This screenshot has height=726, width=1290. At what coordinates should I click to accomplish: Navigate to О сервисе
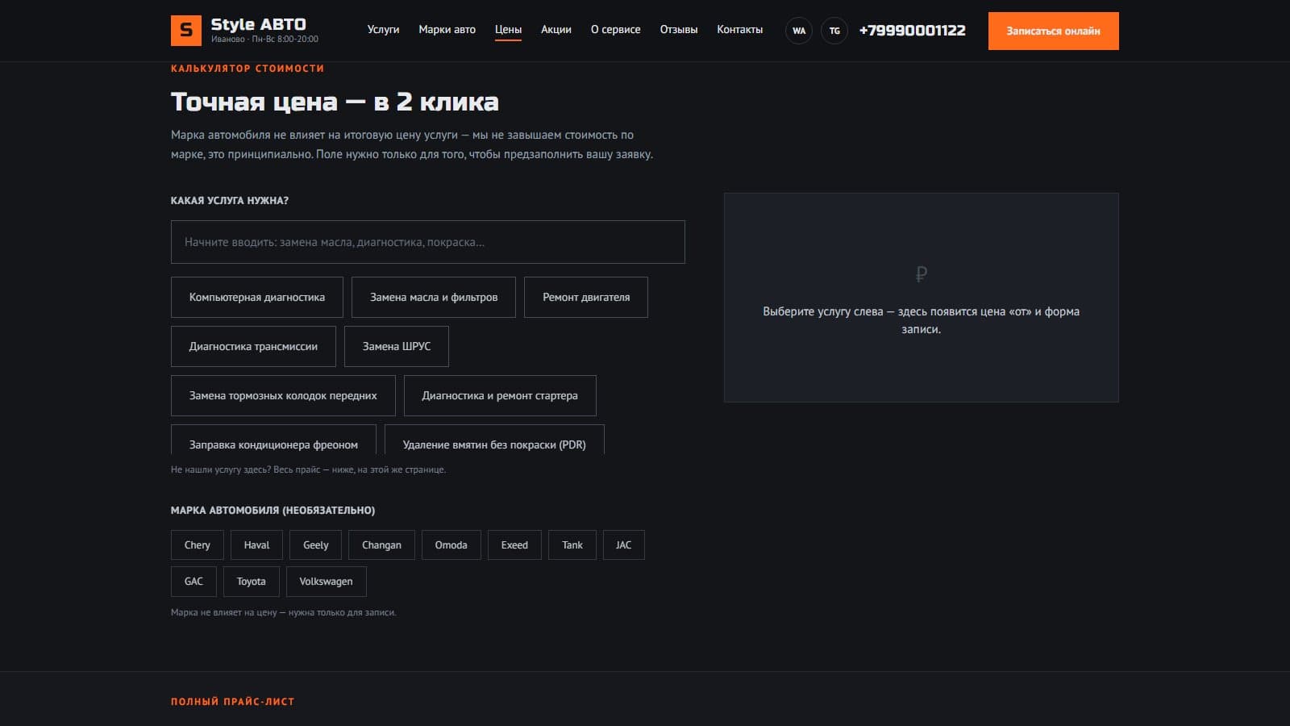[x=615, y=30]
